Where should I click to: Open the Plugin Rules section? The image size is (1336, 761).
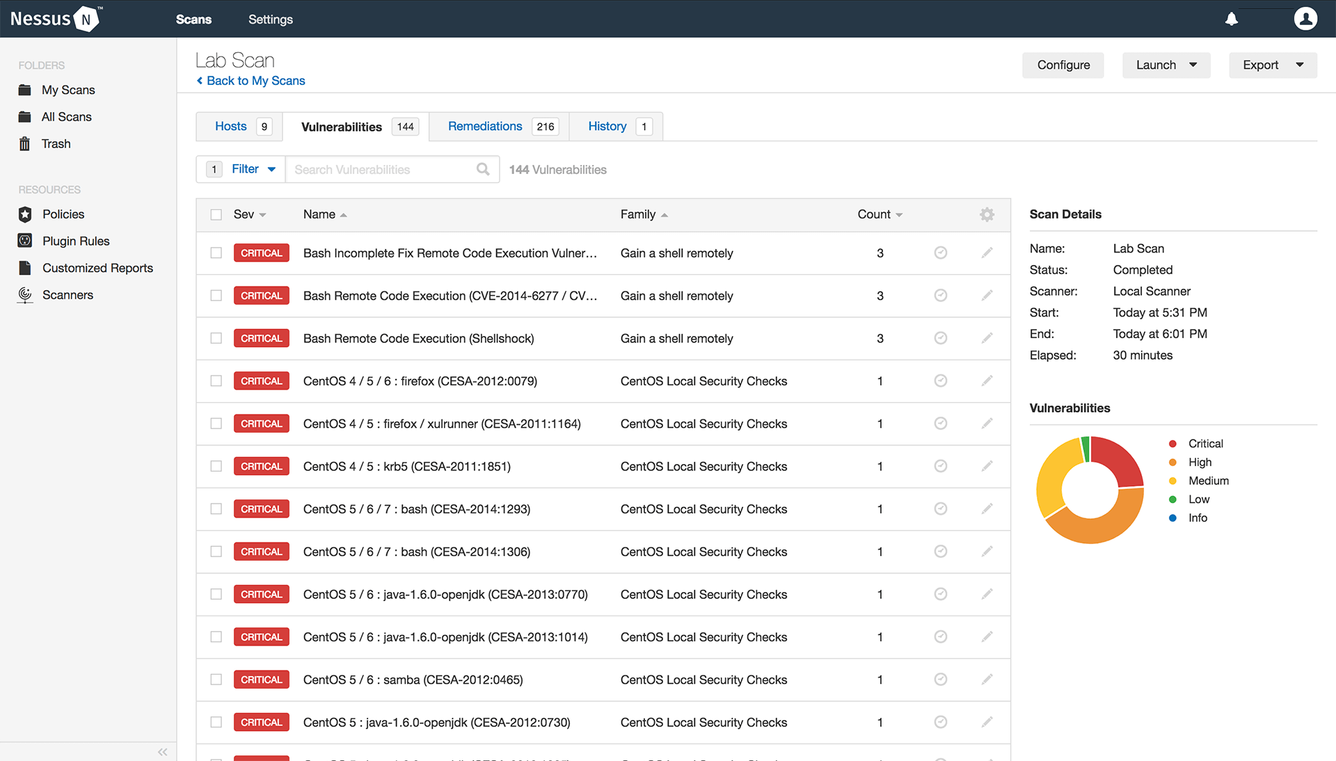pos(76,240)
